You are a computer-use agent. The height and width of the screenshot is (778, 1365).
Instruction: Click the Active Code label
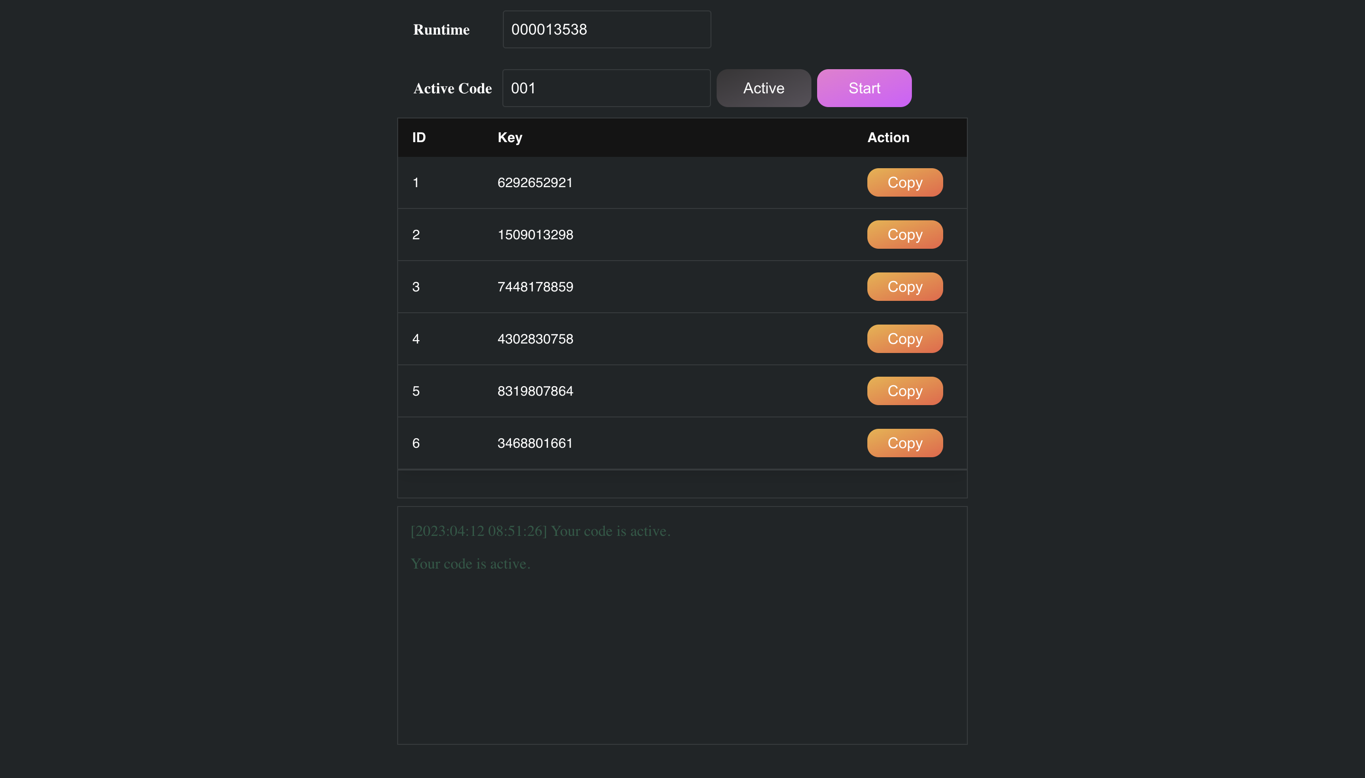click(x=452, y=89)
